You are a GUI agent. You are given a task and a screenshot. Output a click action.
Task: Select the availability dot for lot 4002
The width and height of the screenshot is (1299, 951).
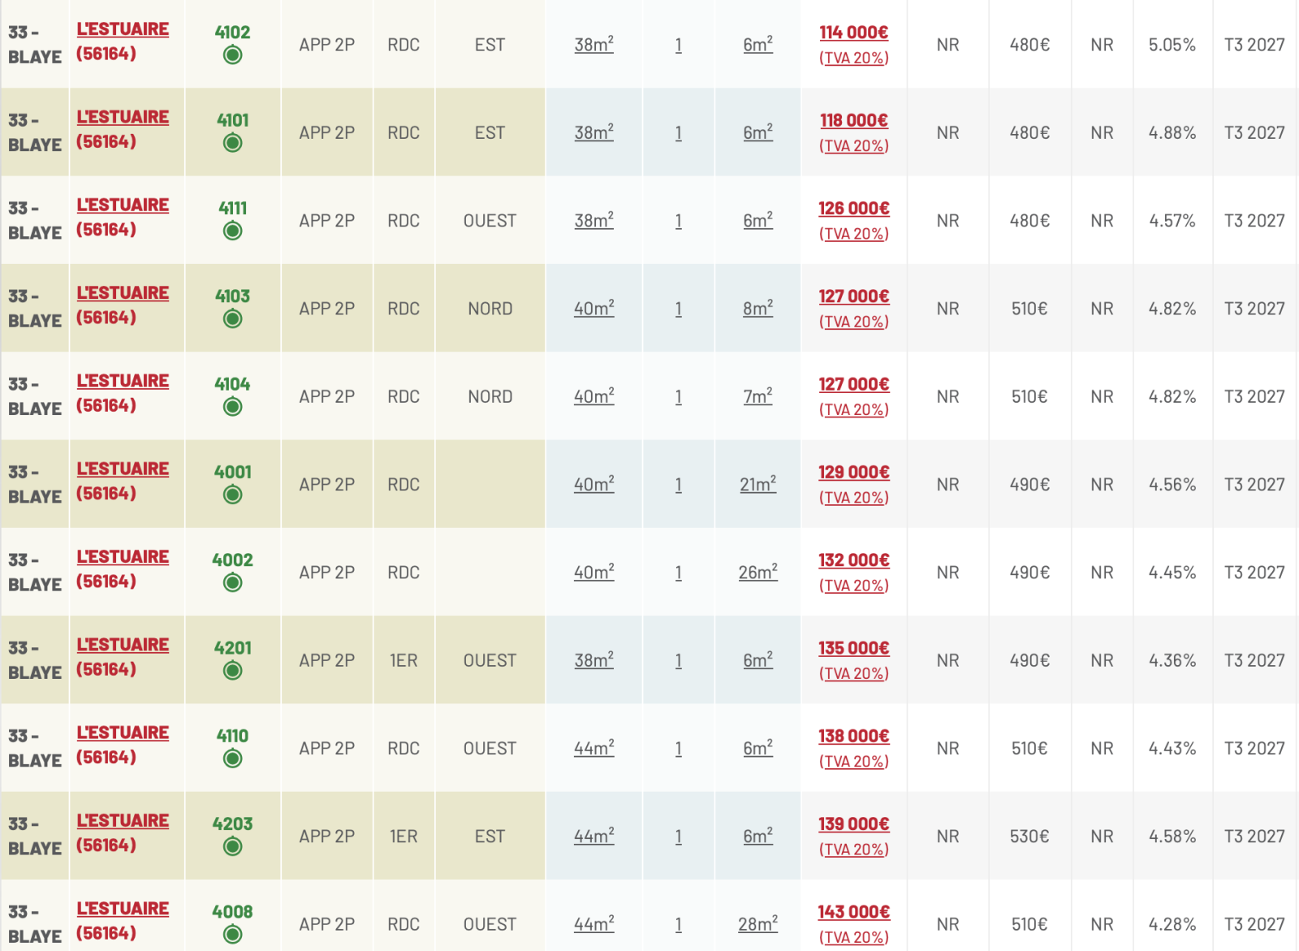pyautogui.click(x=232, y=583)
